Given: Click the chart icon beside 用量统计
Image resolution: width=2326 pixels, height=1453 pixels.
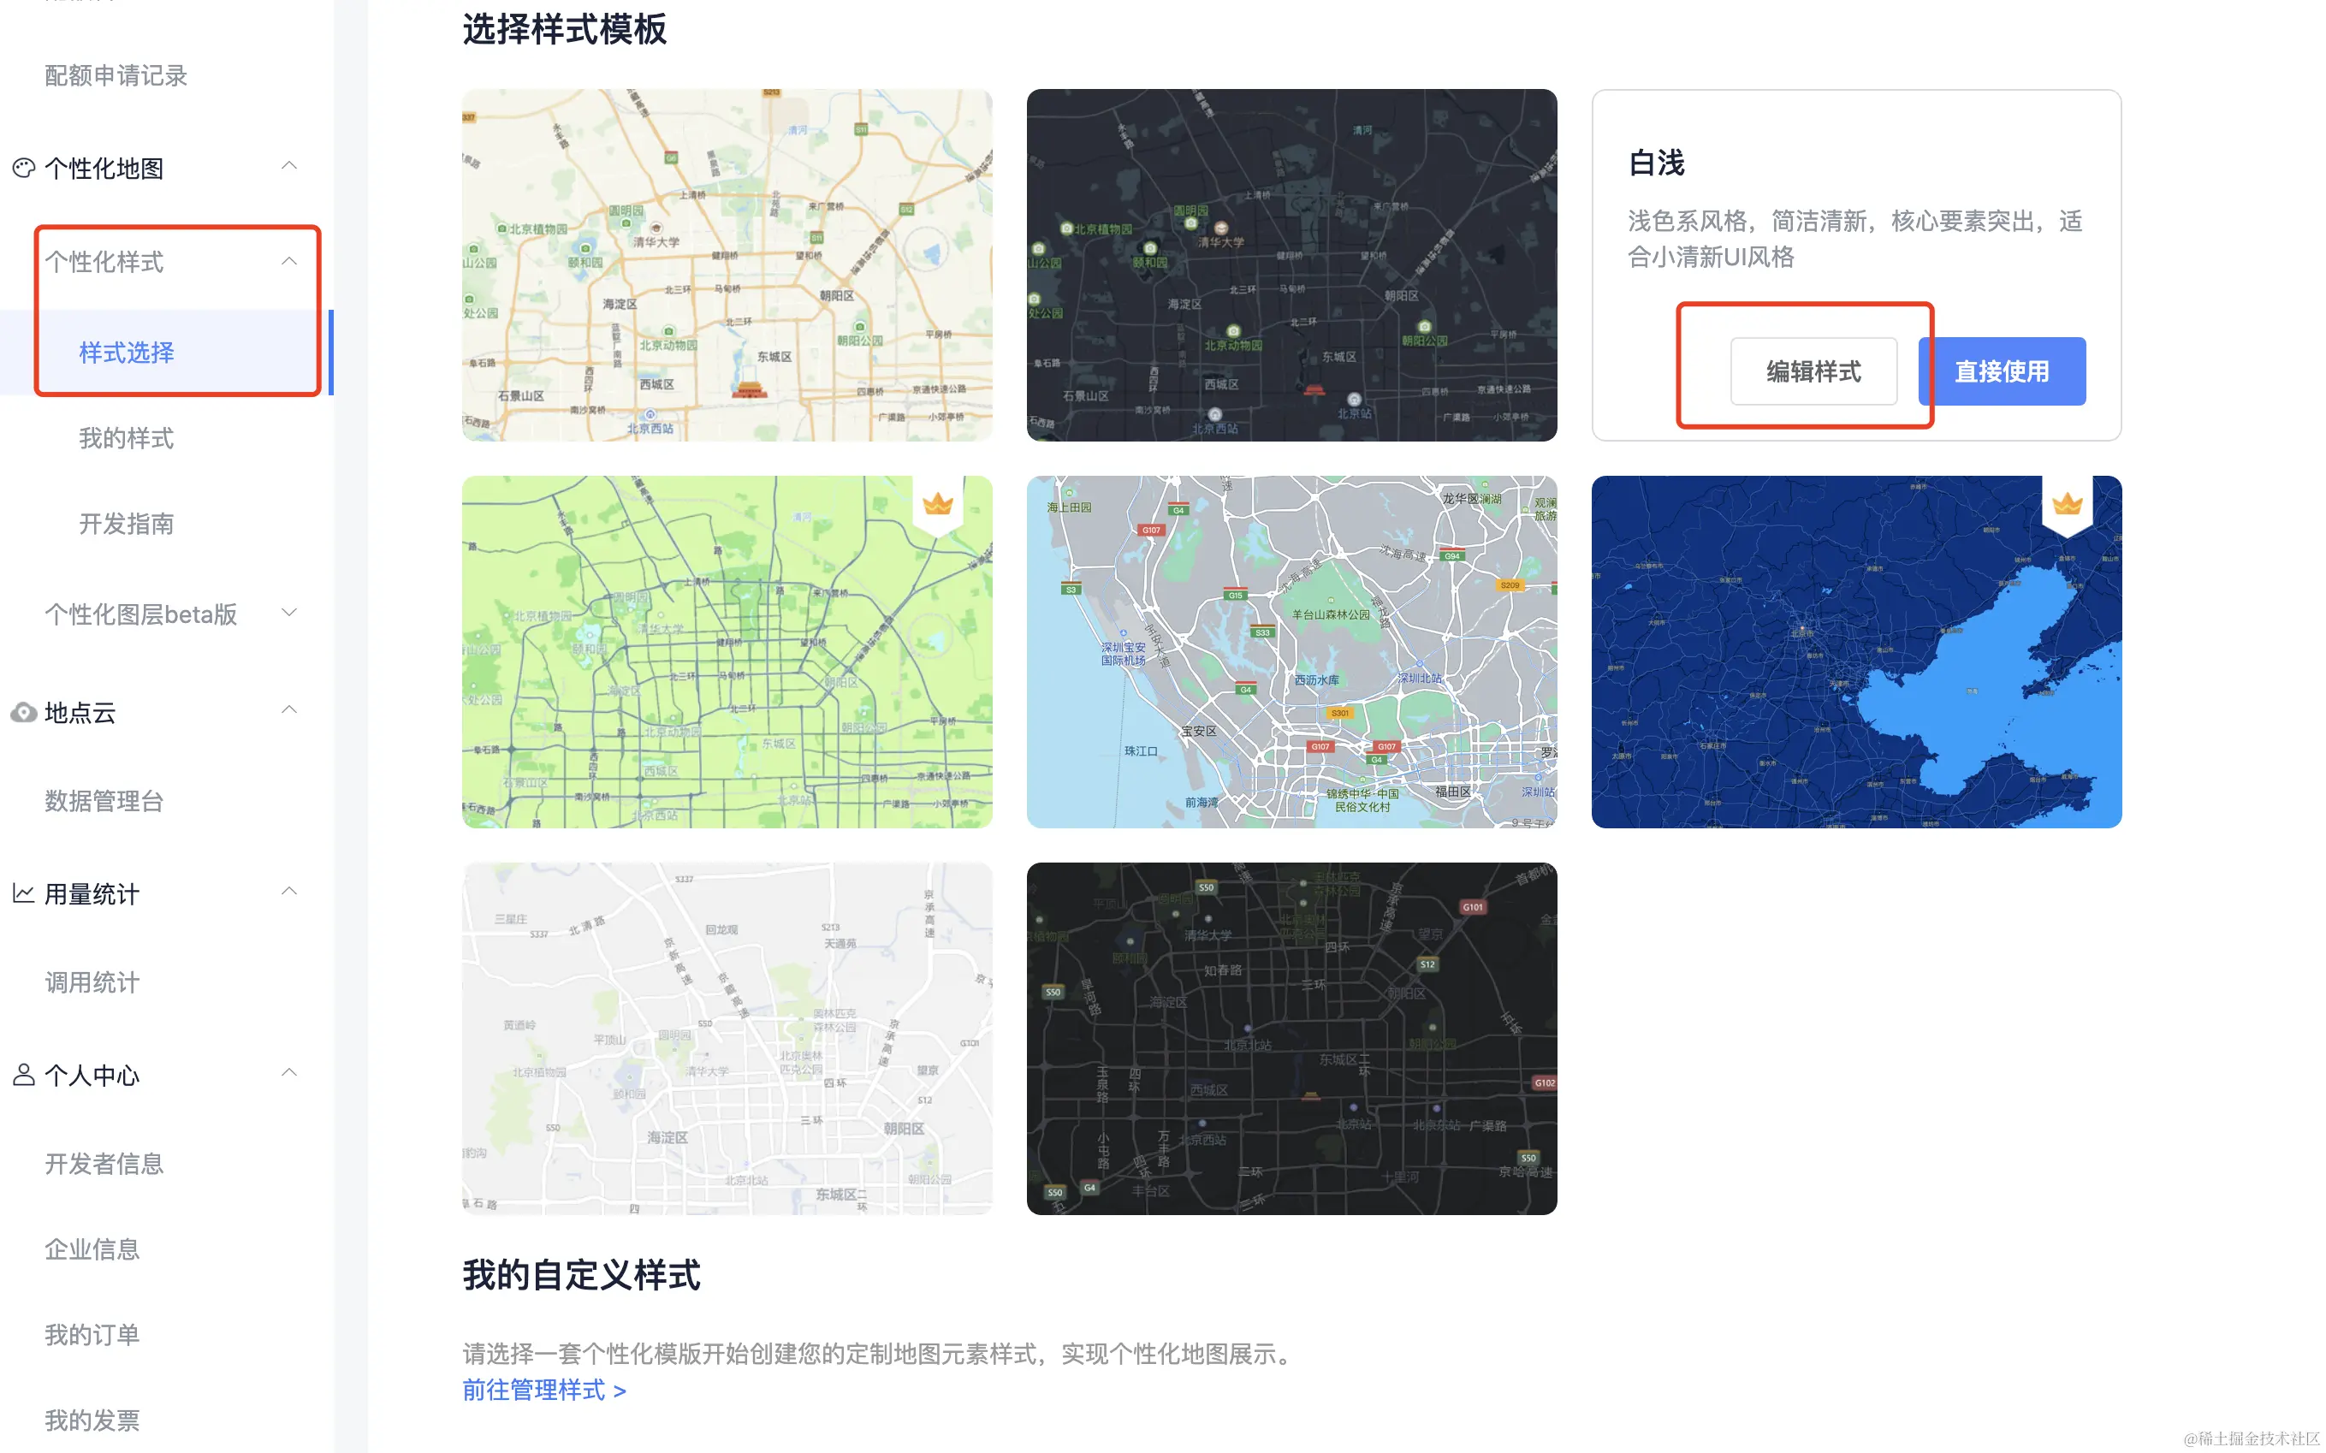Looking at the screenshot, I should [23, 893].
